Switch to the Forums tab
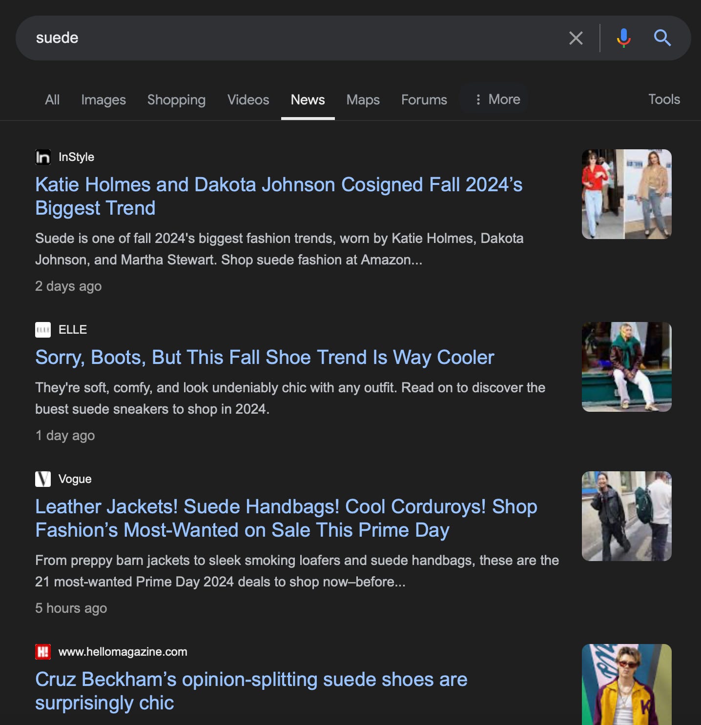This screenshot has width=701, height=725. click(x=424, y=100)
